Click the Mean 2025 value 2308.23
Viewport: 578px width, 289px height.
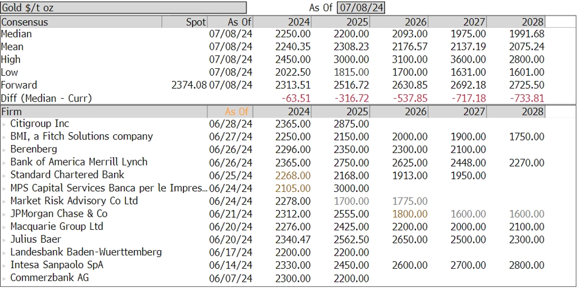(351, 47)
